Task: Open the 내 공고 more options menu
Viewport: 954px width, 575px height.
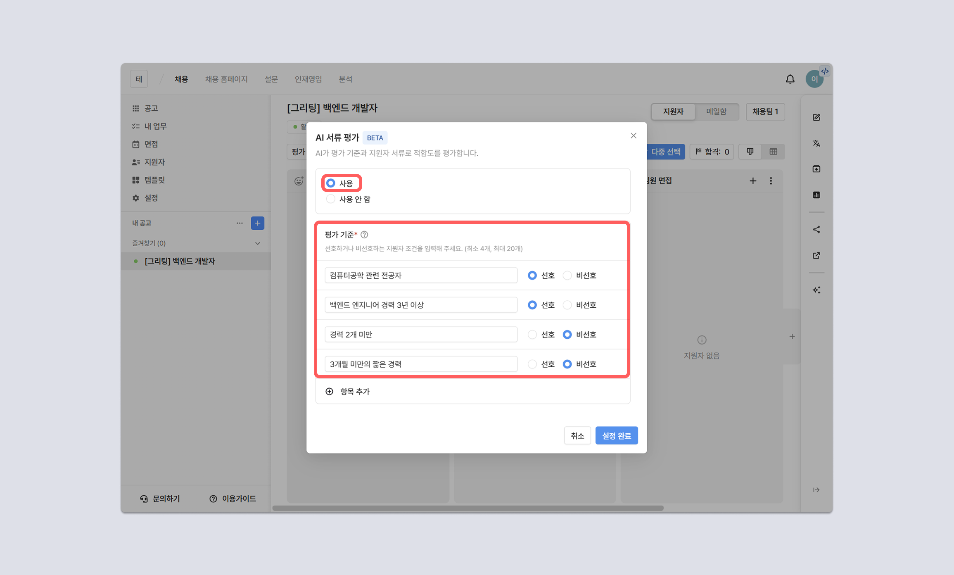Action: pos(240,223)
